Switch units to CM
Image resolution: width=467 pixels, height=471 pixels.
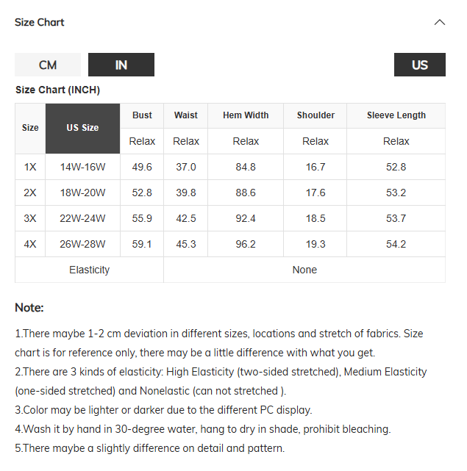[x=48, y=65]
